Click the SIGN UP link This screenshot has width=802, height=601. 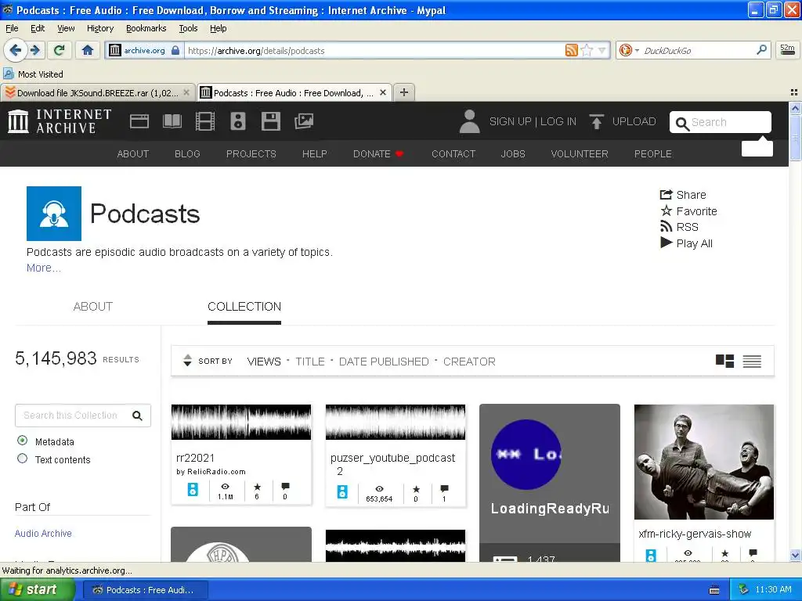pos(510,121)
